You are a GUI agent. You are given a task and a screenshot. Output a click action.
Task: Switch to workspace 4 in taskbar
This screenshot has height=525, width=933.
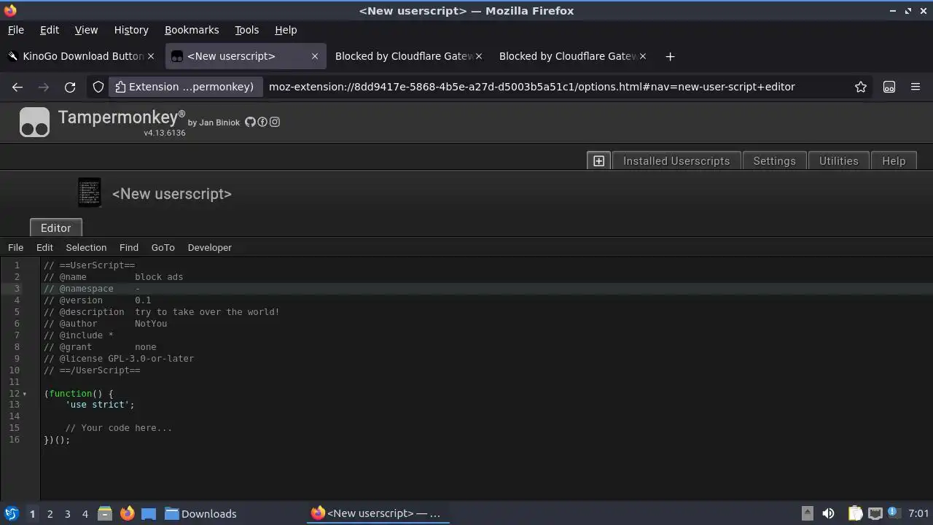[85, 513]
